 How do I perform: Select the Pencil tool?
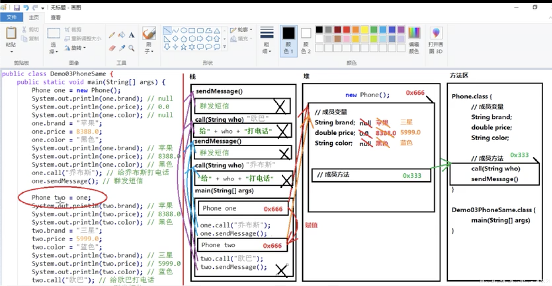pyautogui.click(x=112, y=35)
